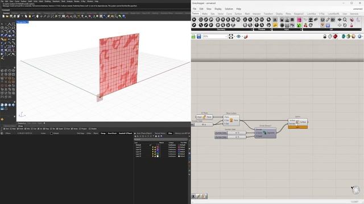The image size is (364, 204).
Task: Toggle Gumball in Rhino status bar
Action: point(125,133)
